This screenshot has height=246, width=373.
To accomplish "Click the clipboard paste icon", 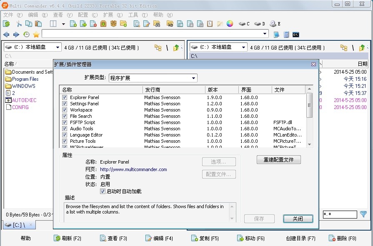I will pos(38,24).
